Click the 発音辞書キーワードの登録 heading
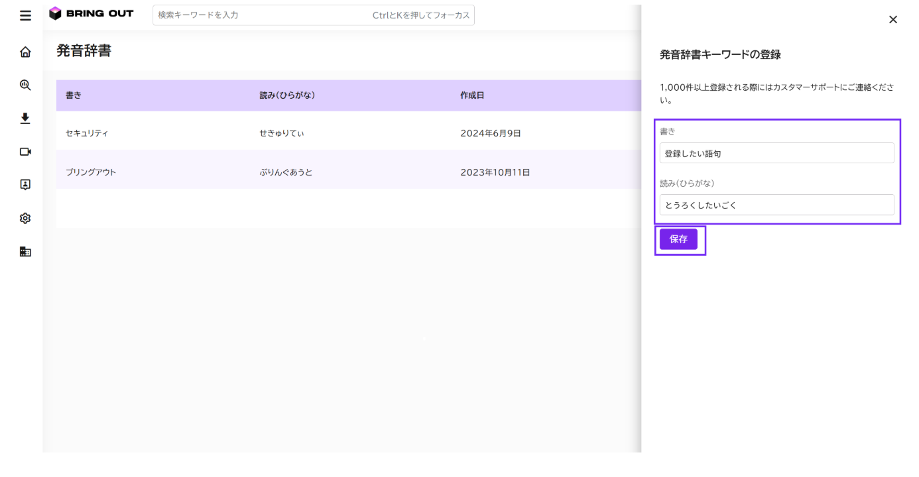Screen dimensions: 919x477 [720, 55]
